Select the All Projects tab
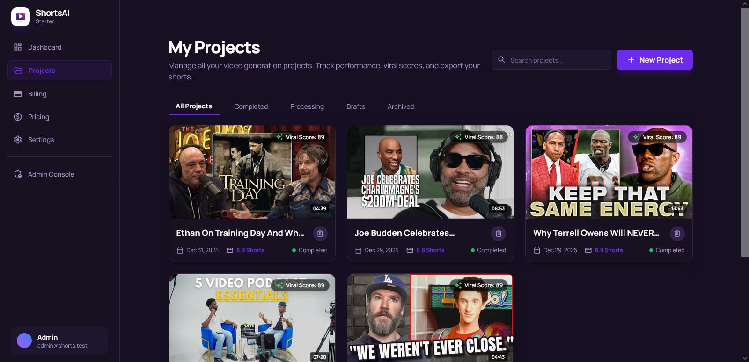 194,106
